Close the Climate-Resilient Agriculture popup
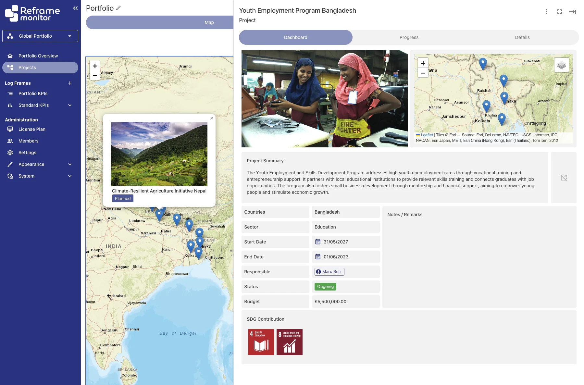The width and height of the screenshot is (584, 385). 212,118
